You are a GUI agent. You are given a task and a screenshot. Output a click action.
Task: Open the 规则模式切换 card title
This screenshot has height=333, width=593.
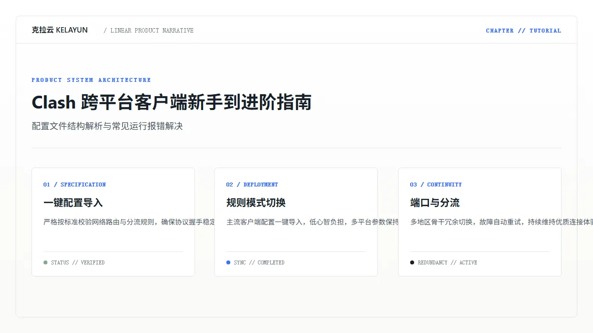tap(256, 203)
